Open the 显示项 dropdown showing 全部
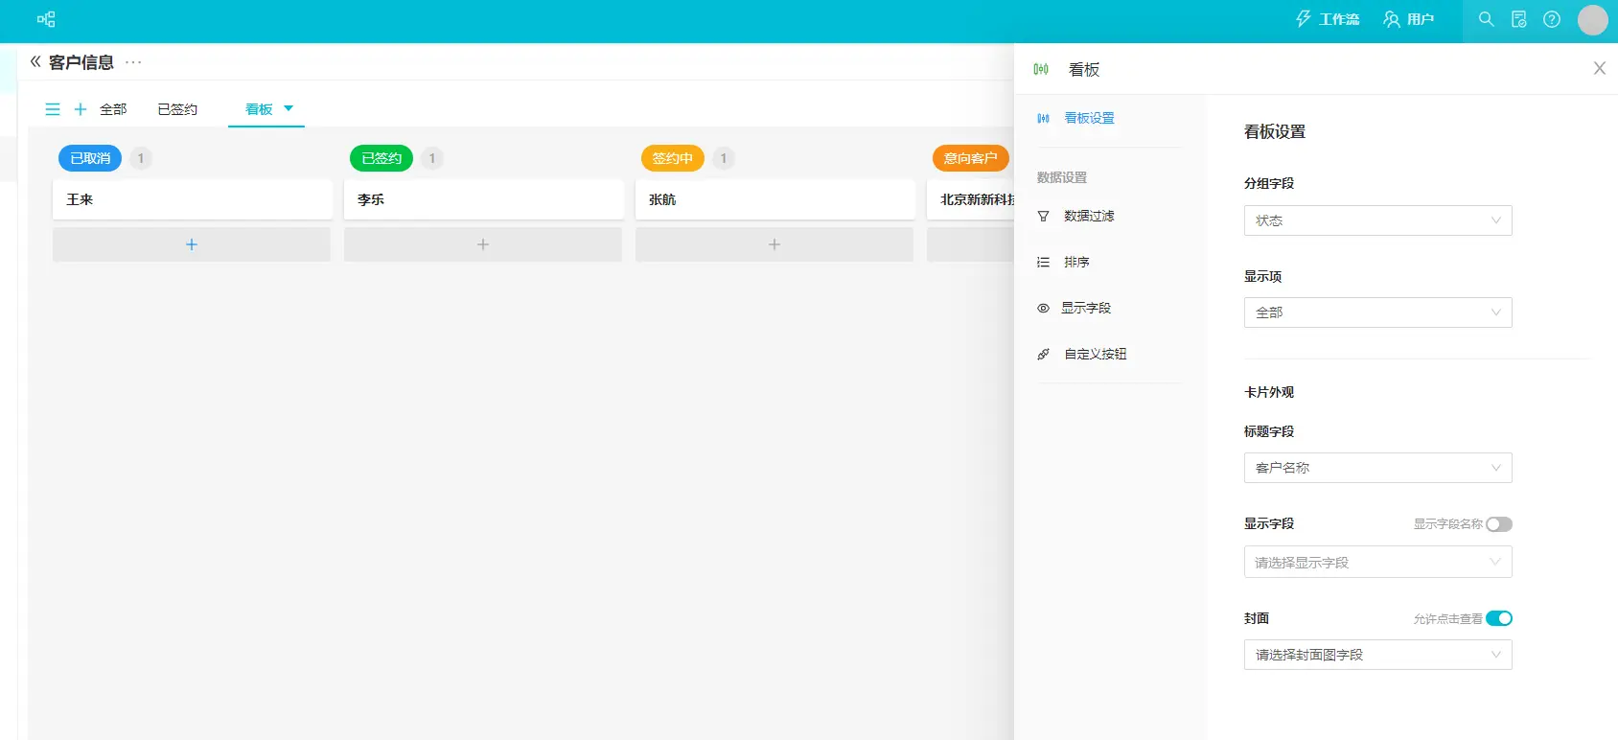The width and height of the screenshot is (1618, 740). [x=1378, y=312]
